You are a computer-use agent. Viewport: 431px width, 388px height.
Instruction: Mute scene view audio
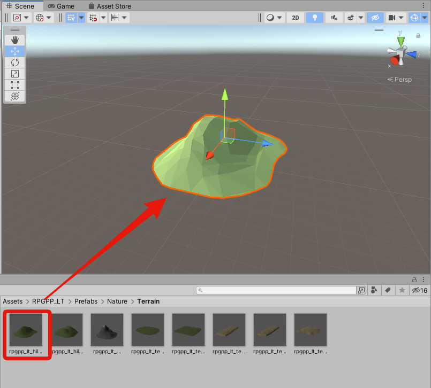click(333, 17)
